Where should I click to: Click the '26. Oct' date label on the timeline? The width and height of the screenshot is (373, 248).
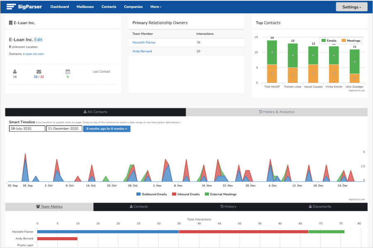pyautogui.click(x=133, y=186)
